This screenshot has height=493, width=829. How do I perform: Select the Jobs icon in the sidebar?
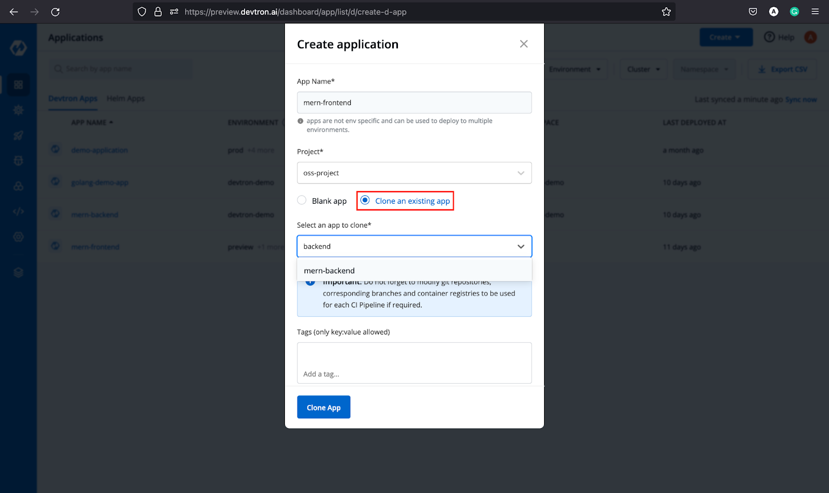point(18,110)
